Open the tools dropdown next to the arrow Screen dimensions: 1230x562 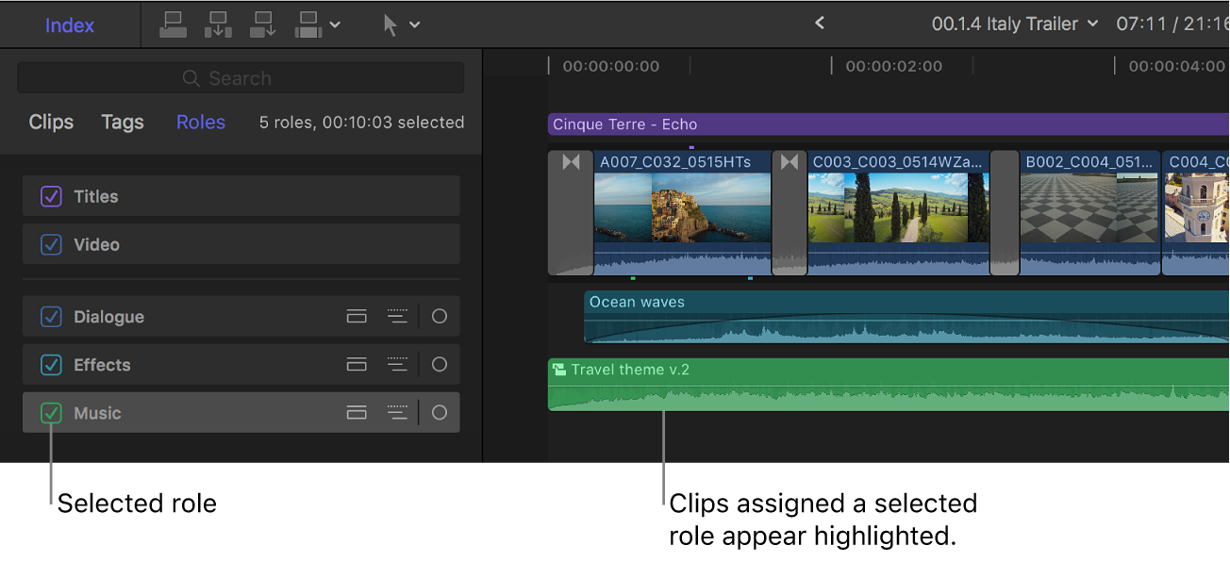point(416,25)
